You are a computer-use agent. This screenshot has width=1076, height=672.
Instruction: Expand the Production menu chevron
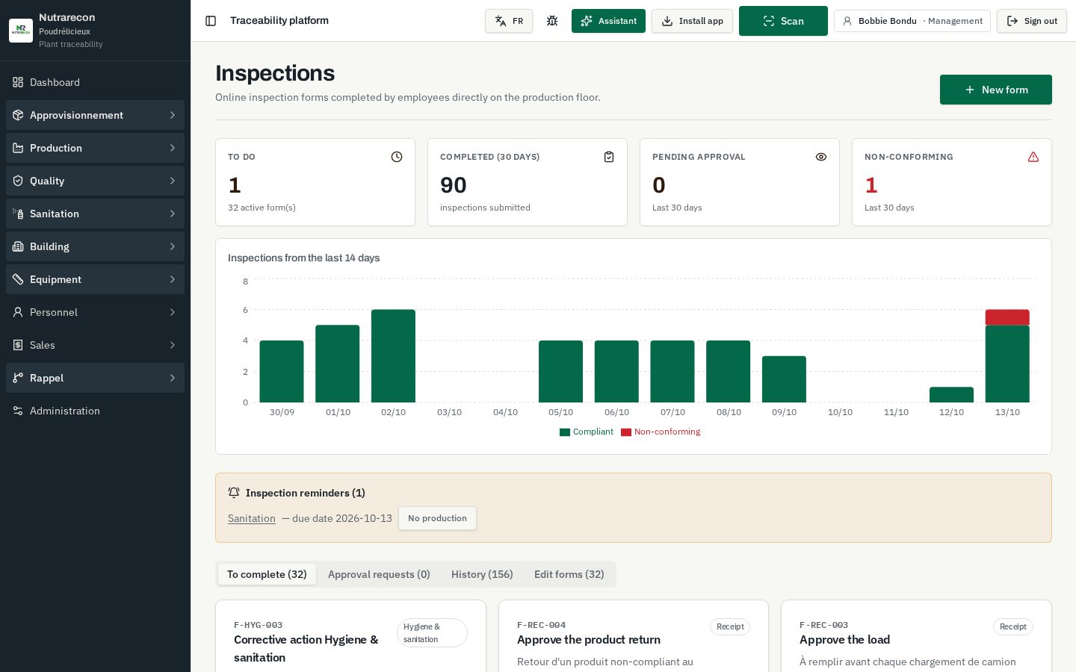click(x=172, y=148)
